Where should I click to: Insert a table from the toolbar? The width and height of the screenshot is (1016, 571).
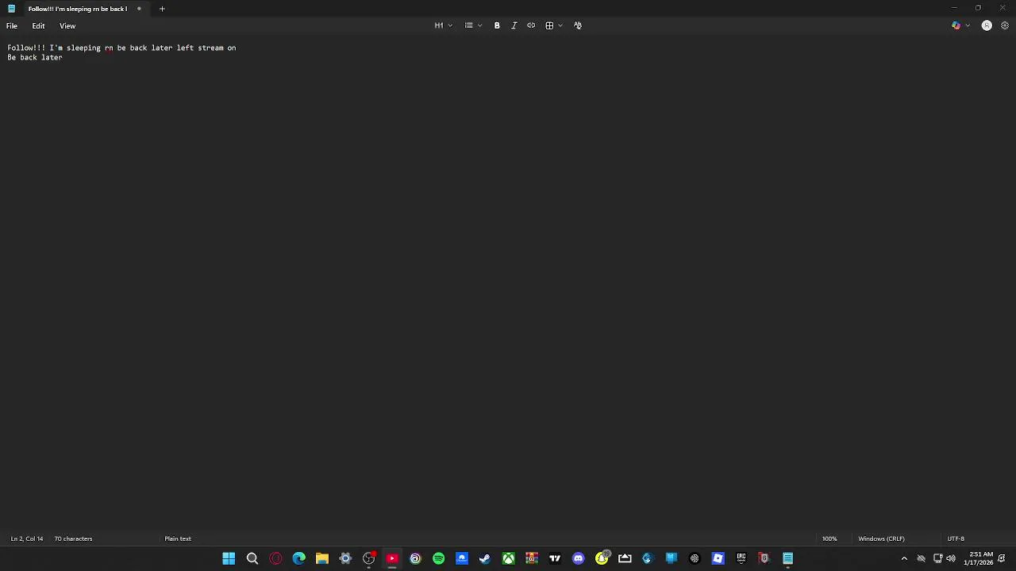[549, 25]
